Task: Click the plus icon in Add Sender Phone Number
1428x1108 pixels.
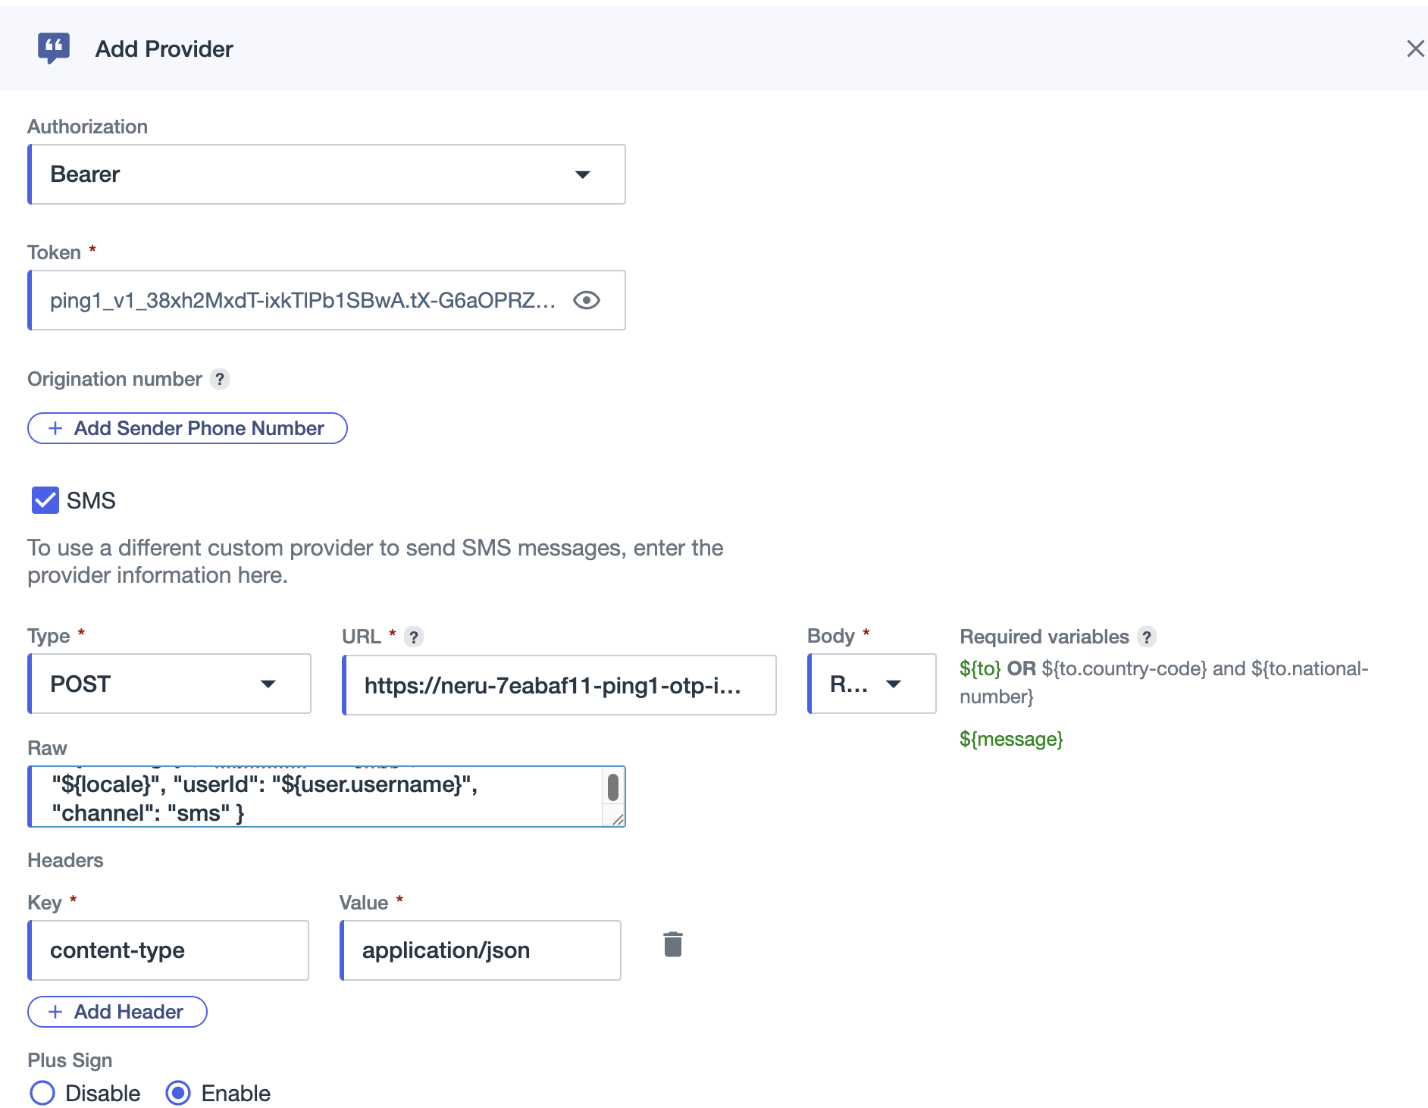Action: click(55, 428)
